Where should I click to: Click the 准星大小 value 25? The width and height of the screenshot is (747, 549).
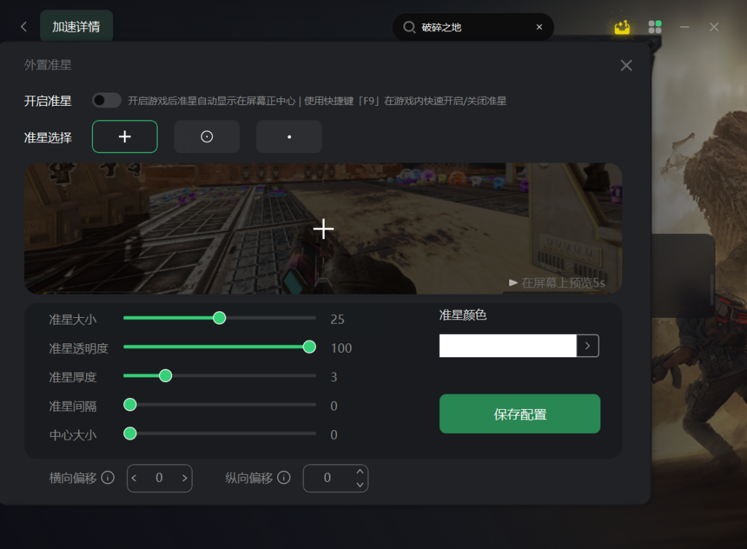[x=337, y=319]
